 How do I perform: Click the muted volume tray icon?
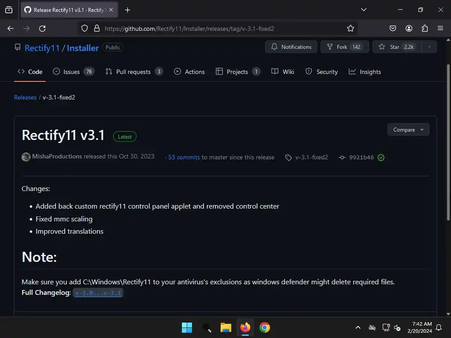click(398, 327)
